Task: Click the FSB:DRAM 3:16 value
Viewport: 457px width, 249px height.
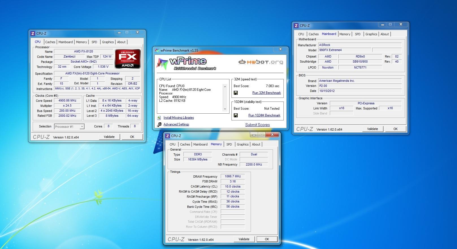Action: pos(233,182)
